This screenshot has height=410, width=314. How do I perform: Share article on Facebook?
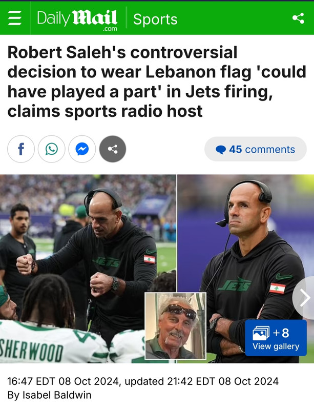click(21, 149)
